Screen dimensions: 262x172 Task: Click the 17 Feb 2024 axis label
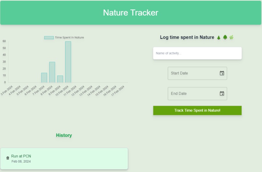coord(118,91)
